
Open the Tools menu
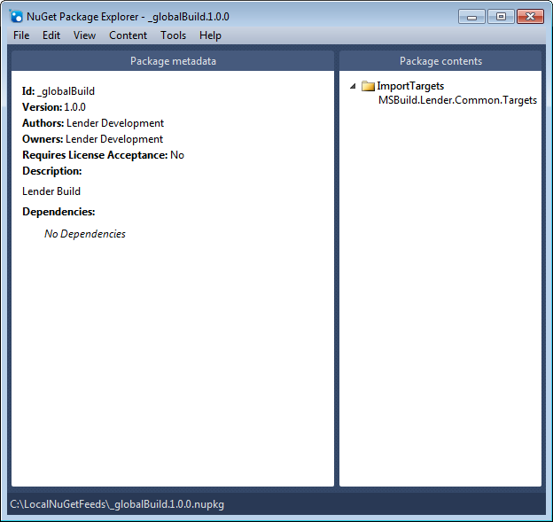[174, 35]
